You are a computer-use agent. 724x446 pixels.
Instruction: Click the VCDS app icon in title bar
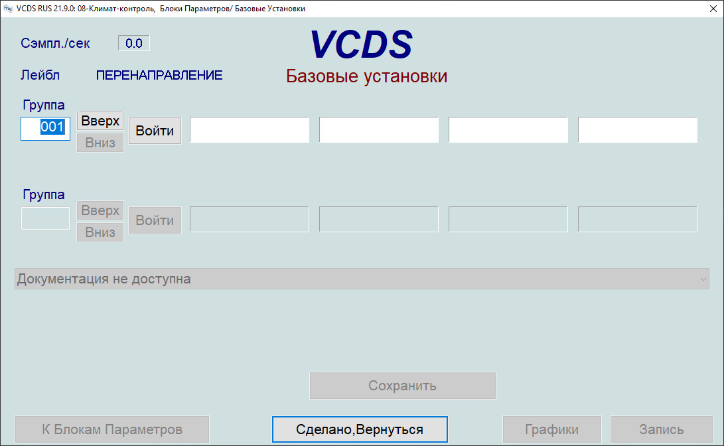(x=8, y=9)
